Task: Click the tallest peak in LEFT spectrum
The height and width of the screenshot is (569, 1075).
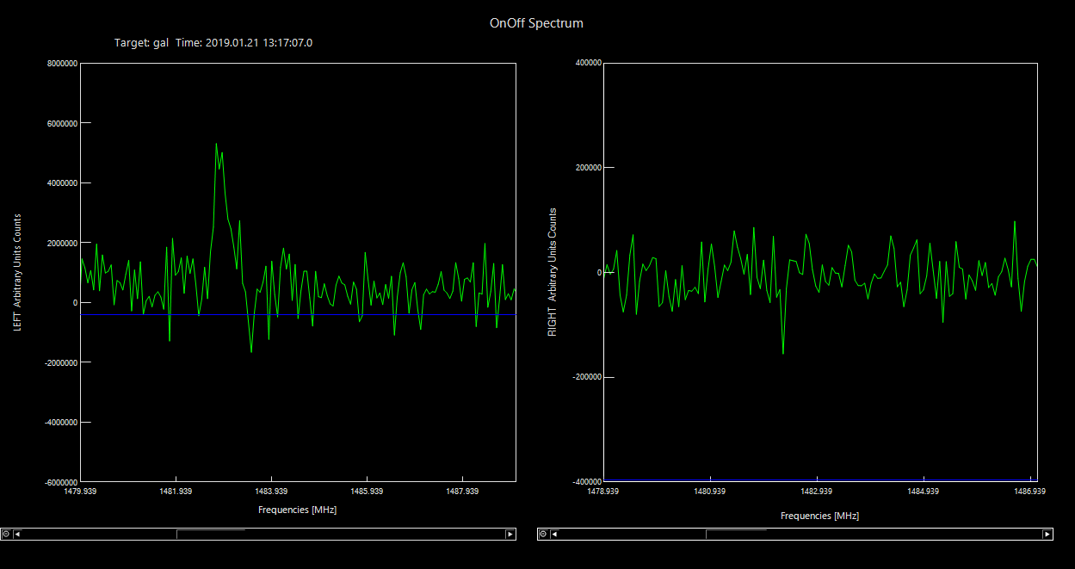Action: 216,144
